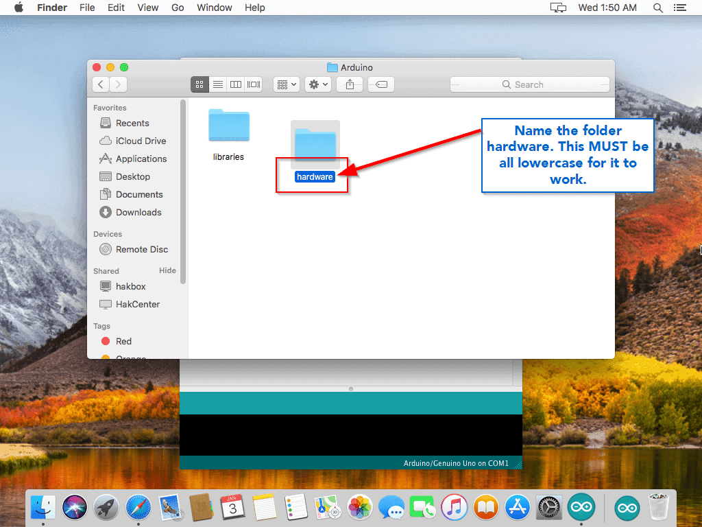Hide the Shared sidebar section
The image size is (702, 527).
coord(167,270)
